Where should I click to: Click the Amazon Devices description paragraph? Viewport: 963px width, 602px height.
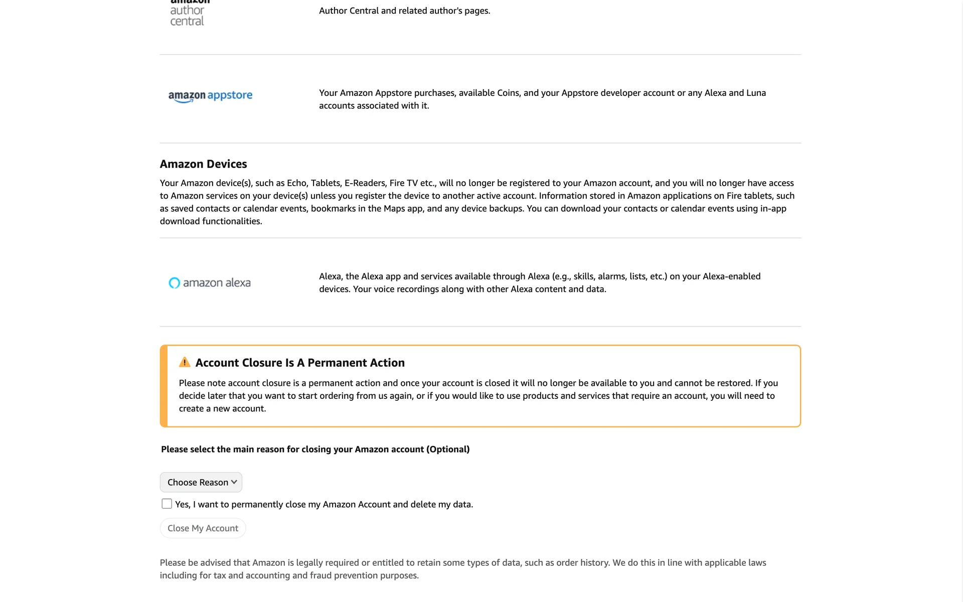point(477,202)
